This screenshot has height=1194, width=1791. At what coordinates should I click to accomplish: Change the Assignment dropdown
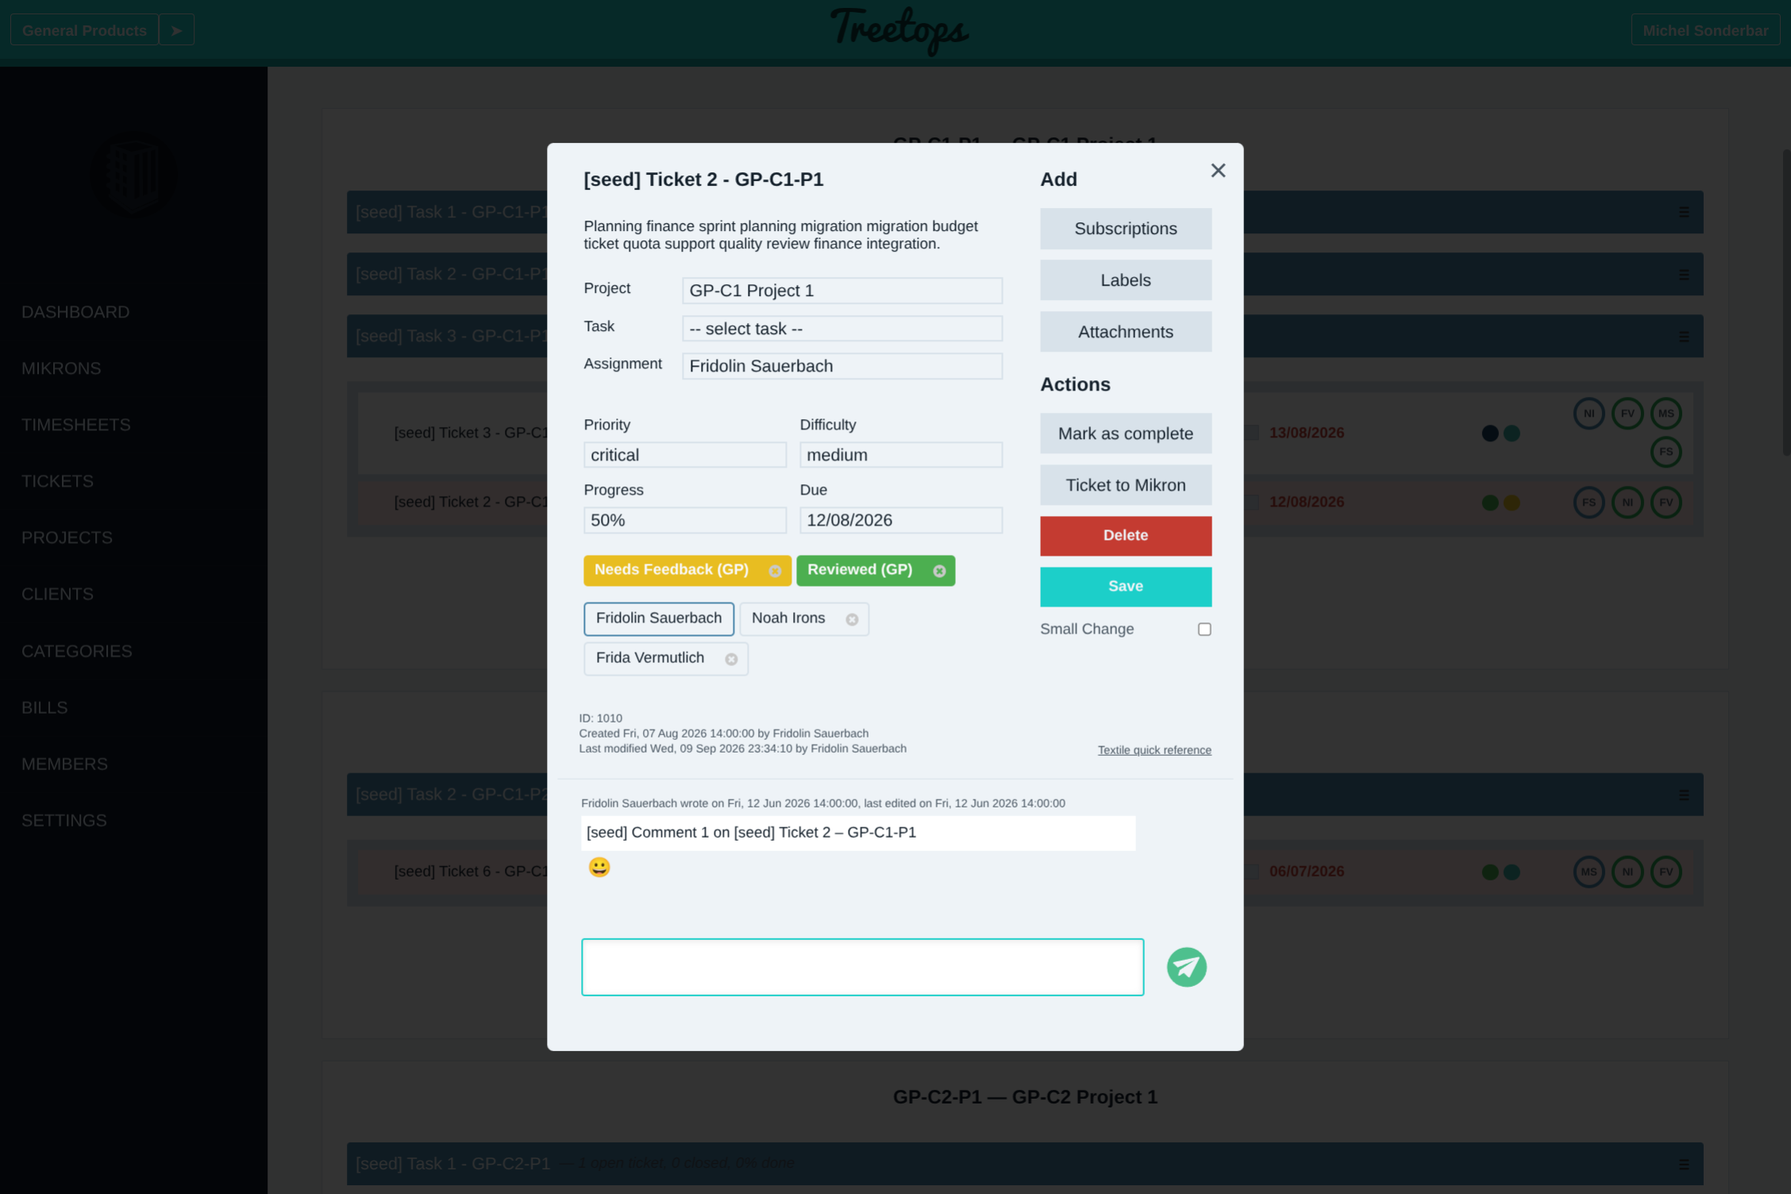pyautogui.click(x=842, y=366)
